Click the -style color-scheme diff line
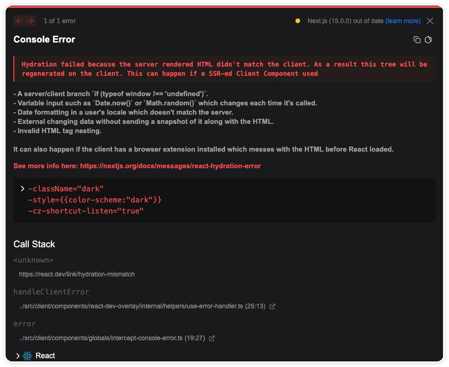449x367 pixels. (95, 200)
